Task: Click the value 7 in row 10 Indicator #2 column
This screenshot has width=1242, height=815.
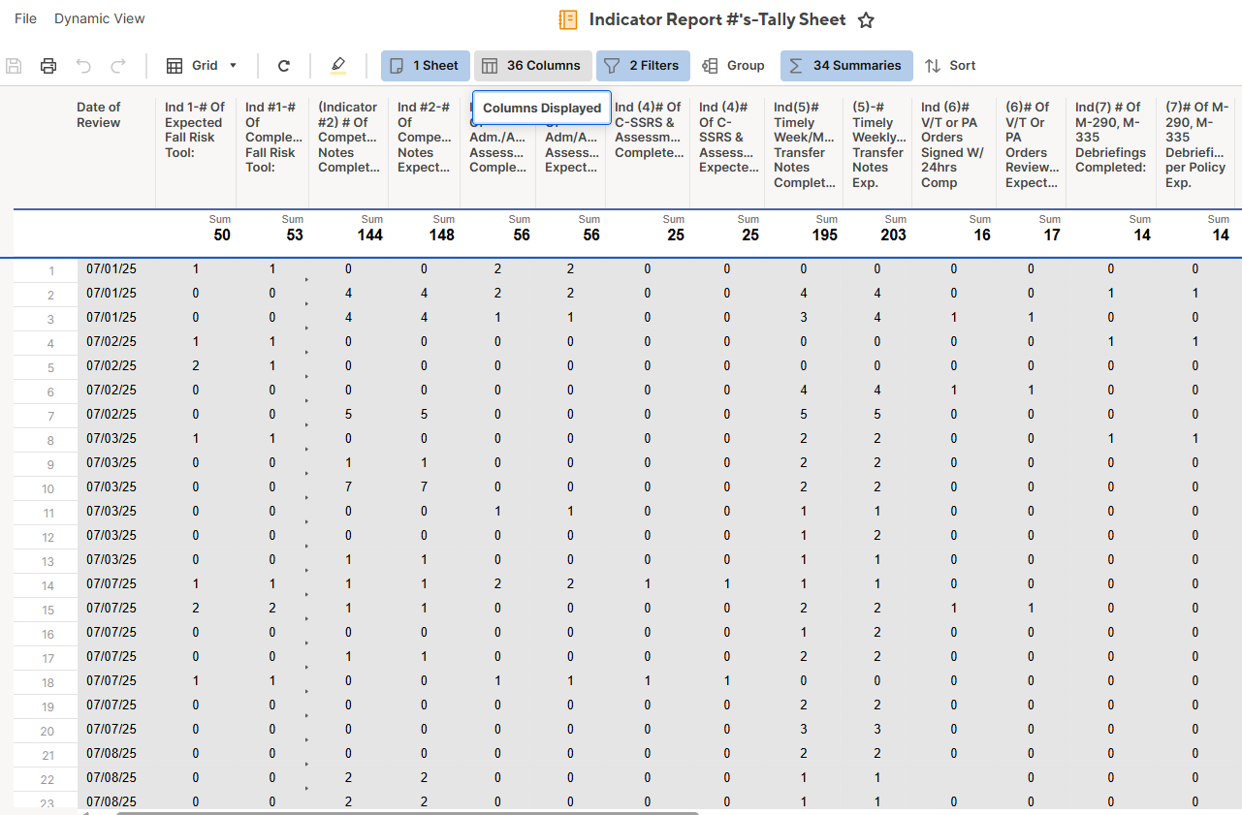Action: tap(348, 486)
